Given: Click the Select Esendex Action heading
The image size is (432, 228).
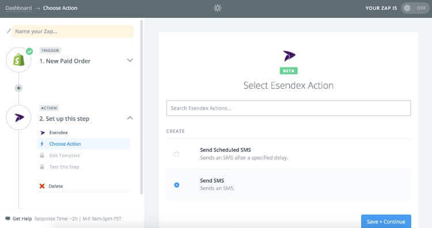Looking at the screenshot, I should pos(289,86).
